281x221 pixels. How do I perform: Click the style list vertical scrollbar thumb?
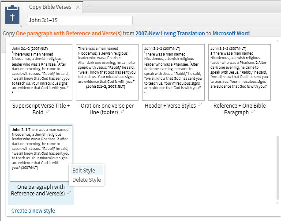pos(277,168)
